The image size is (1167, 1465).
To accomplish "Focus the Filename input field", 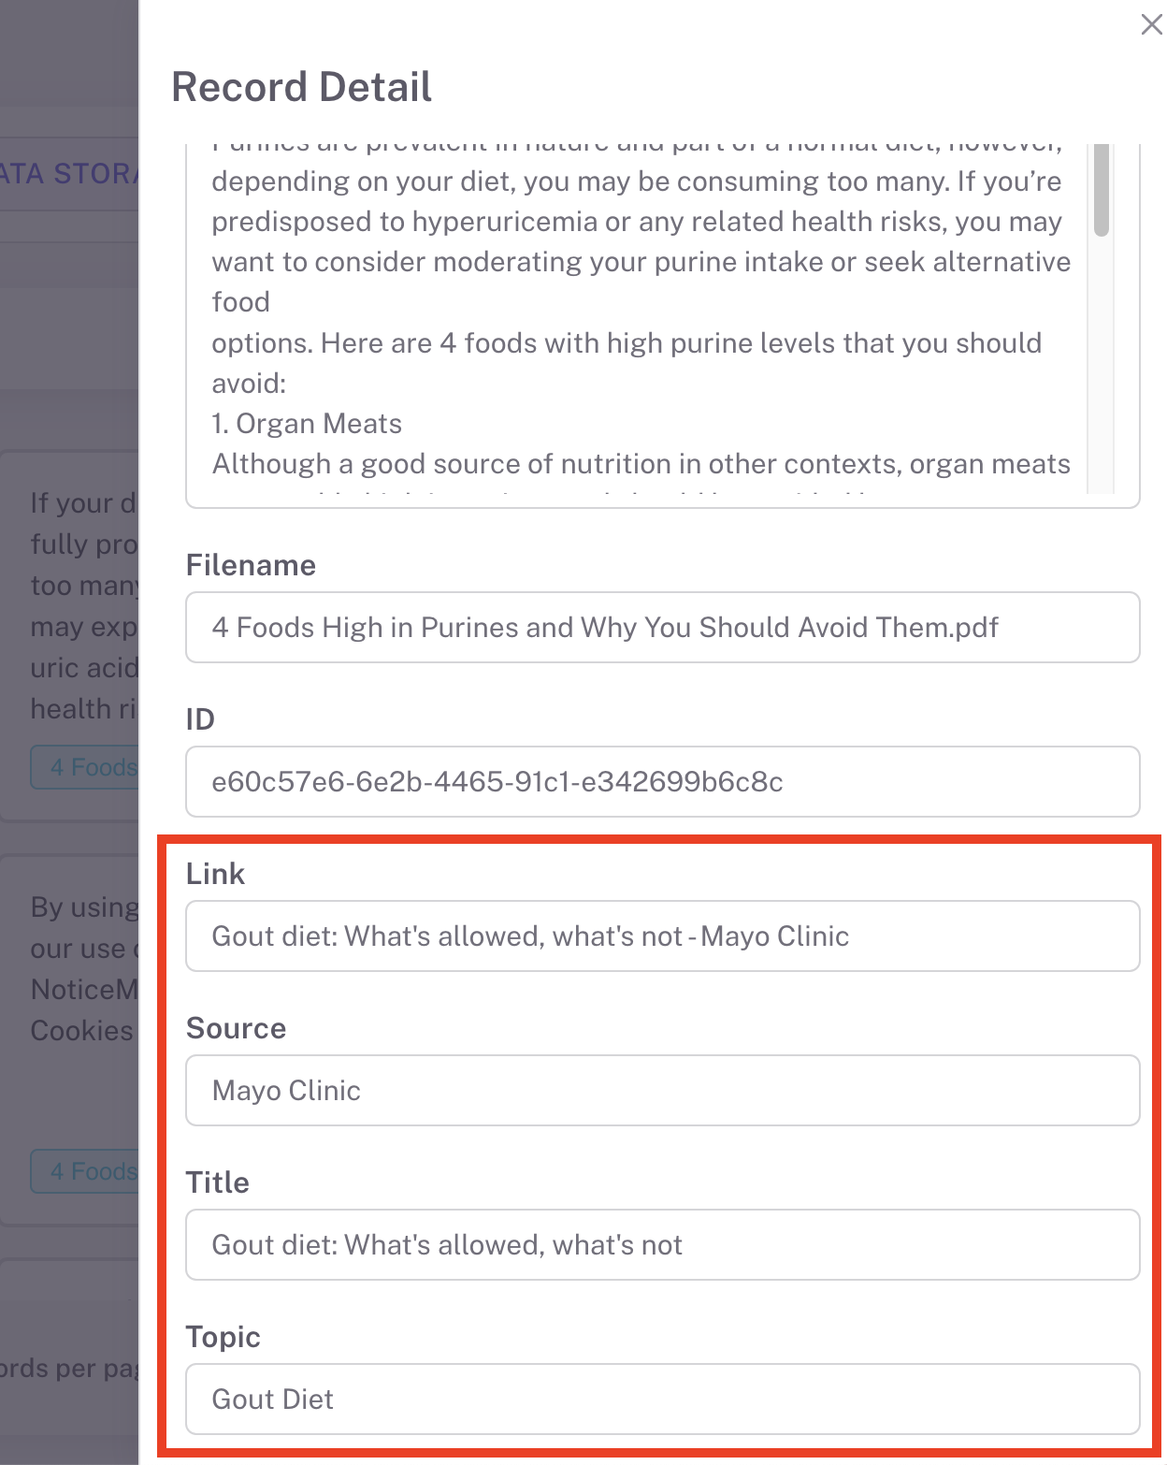I will 662,627.
